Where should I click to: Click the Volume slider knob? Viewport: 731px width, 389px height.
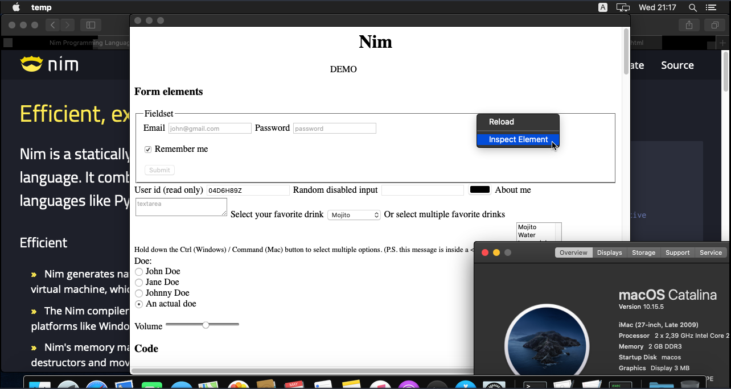pyautogui.click(x=206, y=325)
